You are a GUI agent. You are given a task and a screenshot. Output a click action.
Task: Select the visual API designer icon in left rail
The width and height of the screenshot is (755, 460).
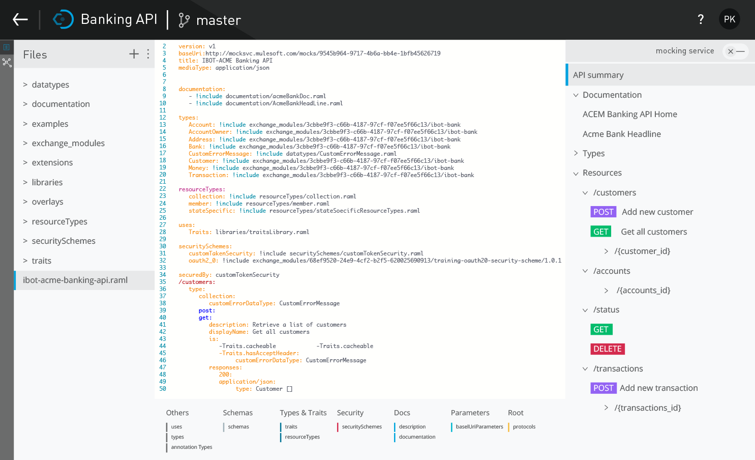coord(7,63)
